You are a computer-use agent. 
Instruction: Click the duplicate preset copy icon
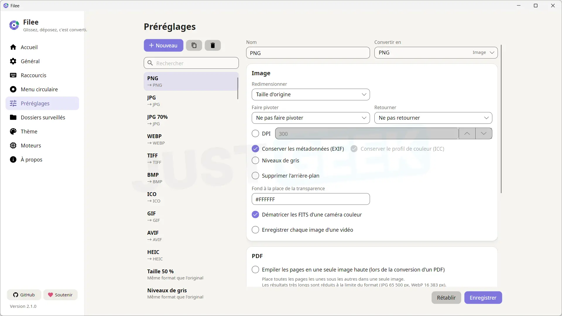[x=194, y=45]
